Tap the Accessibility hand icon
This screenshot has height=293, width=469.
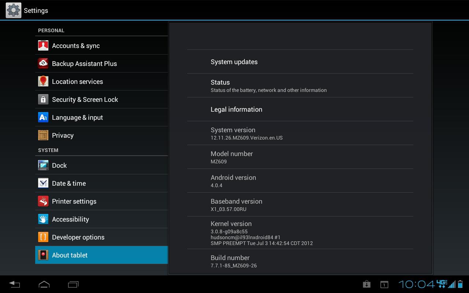point(43,219)
